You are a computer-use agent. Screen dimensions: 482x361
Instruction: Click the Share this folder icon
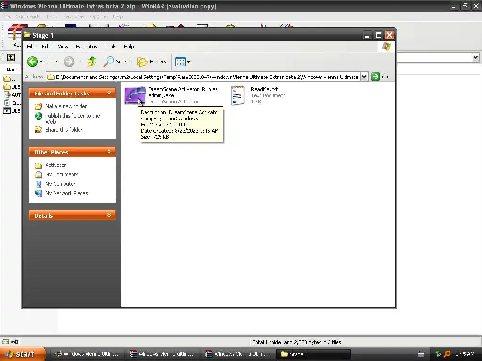pos(39,130)
